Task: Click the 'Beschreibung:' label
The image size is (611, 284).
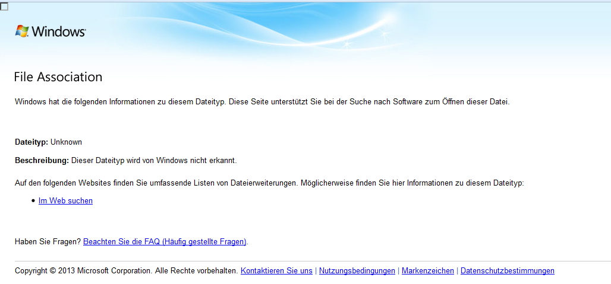Action: coord(42,161)
